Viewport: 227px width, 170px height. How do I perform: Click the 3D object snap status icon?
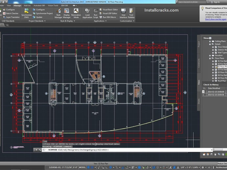[147, 167]
